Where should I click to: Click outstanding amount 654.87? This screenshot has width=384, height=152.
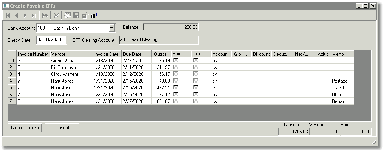[161, 101]
